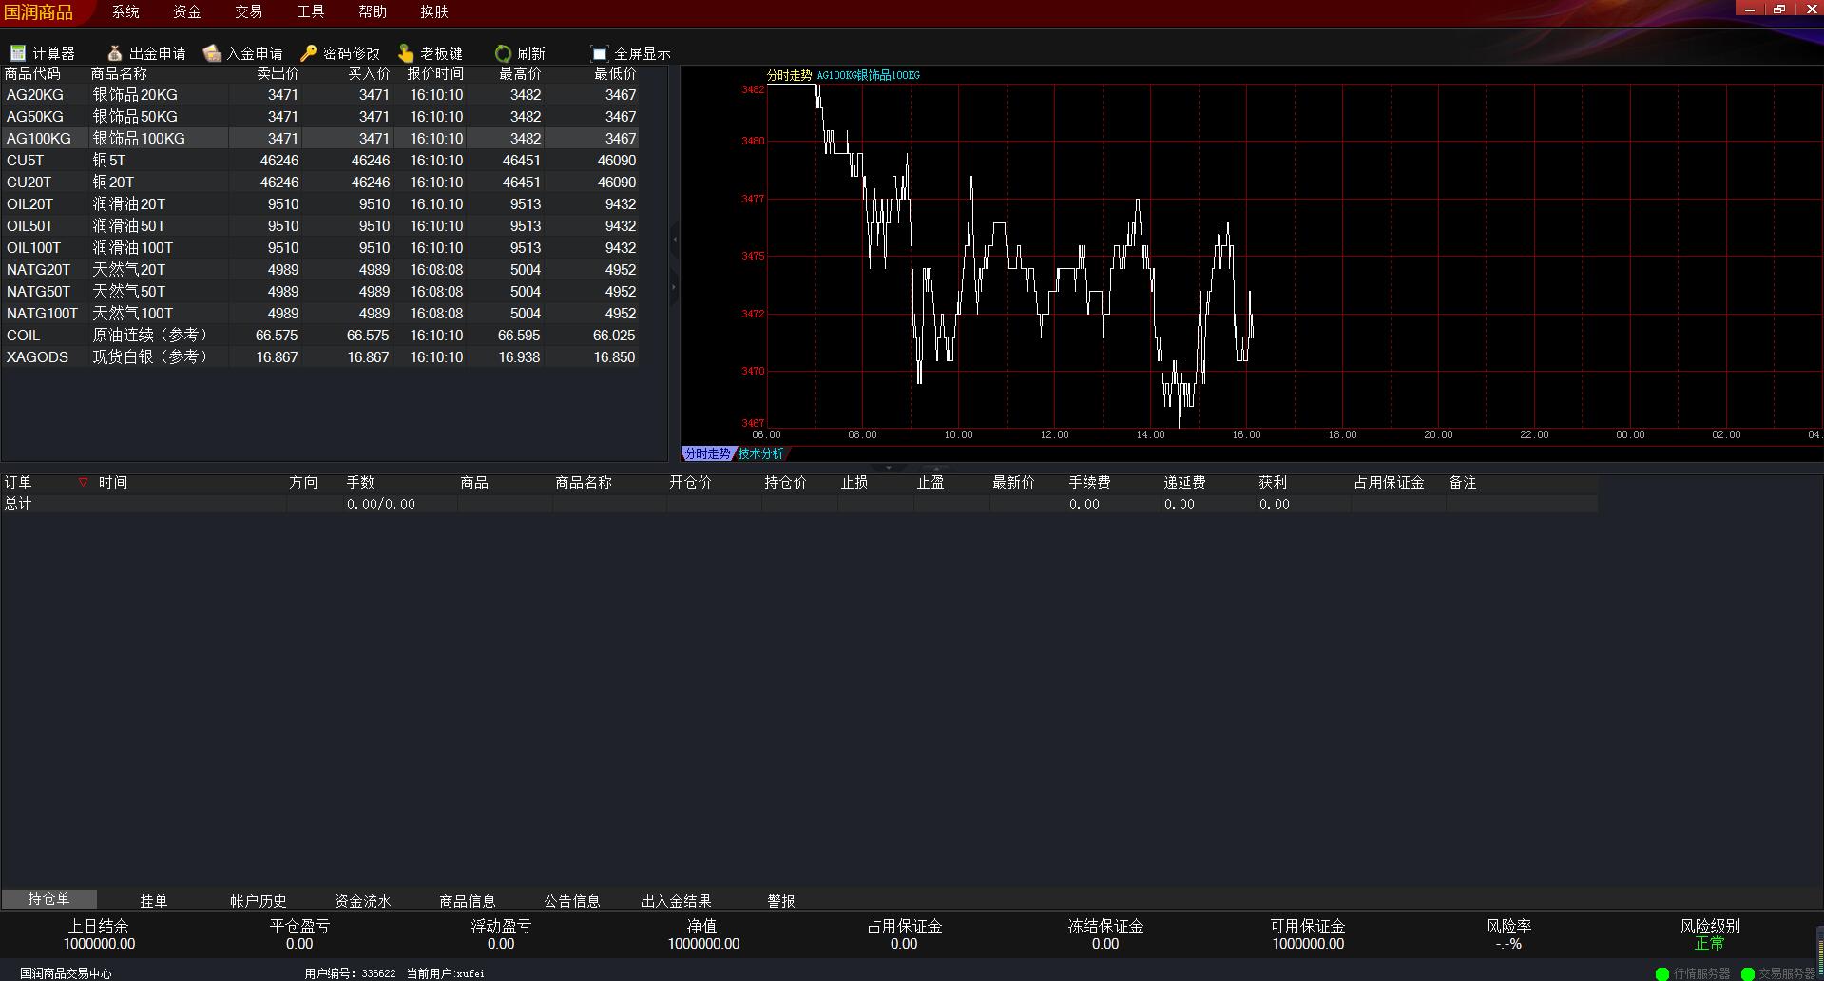
Task: Select the 持仓单 tab
Action: (x=48, y=898)
